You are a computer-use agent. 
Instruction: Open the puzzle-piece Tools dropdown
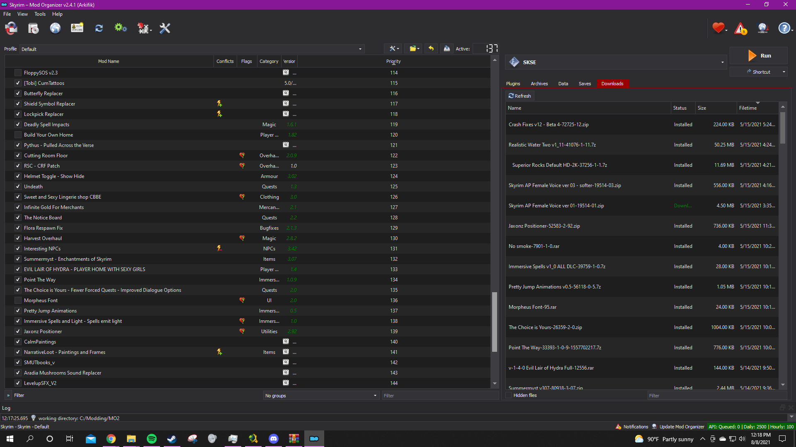144,28
